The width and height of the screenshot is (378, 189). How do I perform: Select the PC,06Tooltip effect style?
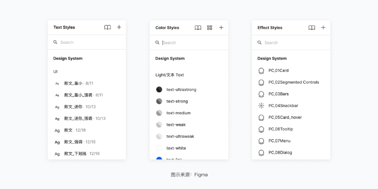281,129
